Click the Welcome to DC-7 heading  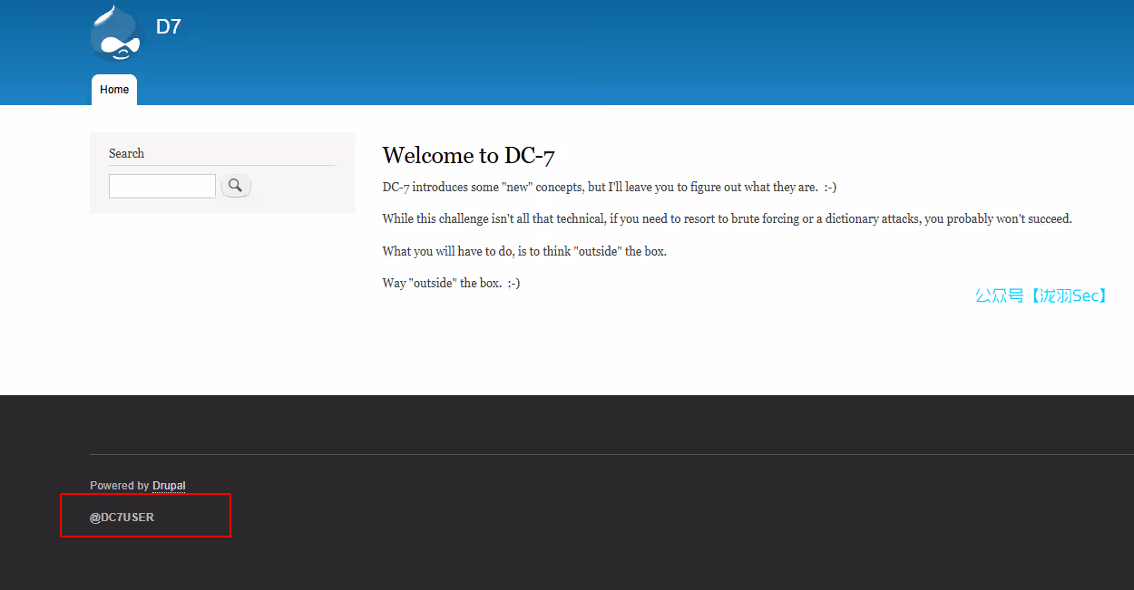(468, 155)
